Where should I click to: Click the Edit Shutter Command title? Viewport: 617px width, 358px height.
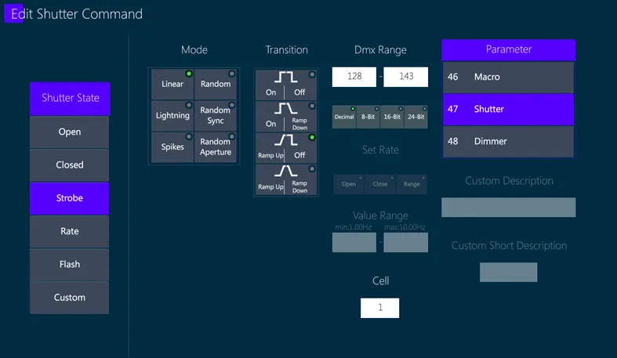click(77, 14)
